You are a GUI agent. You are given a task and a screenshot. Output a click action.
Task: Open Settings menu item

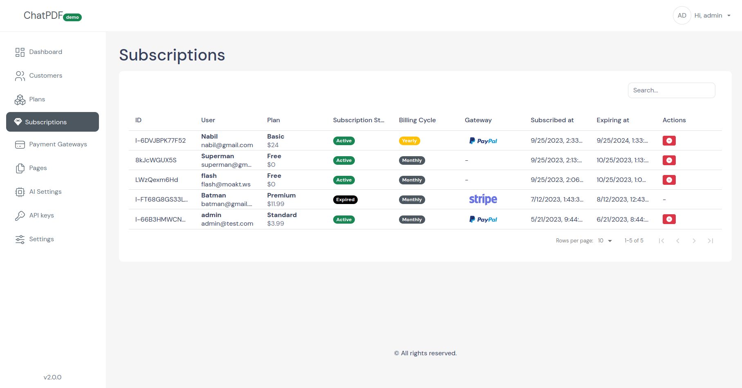tap(52, 239)
